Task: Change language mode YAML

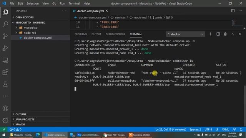Action: coord(225,130)
